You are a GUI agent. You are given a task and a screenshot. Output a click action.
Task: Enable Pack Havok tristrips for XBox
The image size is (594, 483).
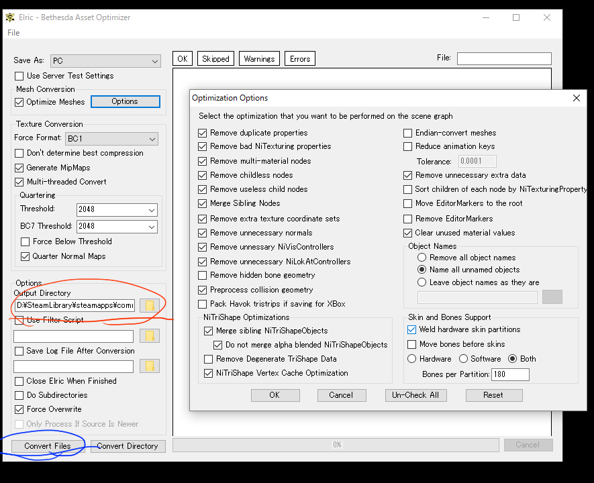[x=203, y=305]
